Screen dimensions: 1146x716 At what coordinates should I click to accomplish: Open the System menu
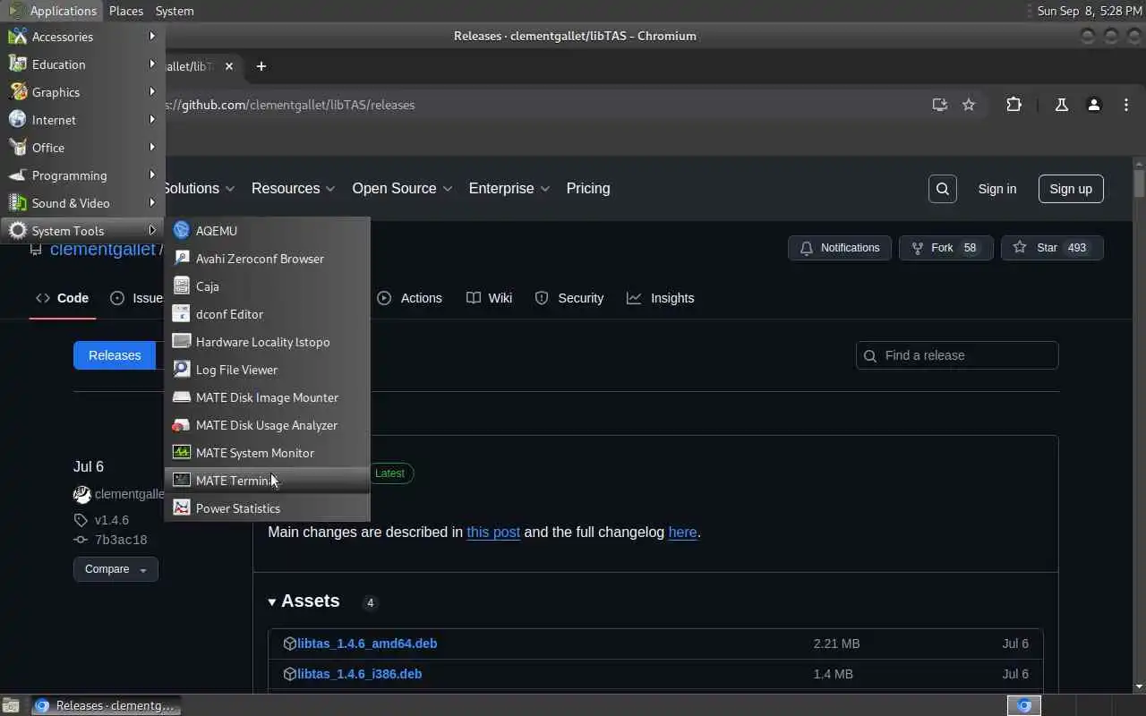point(175,11)
